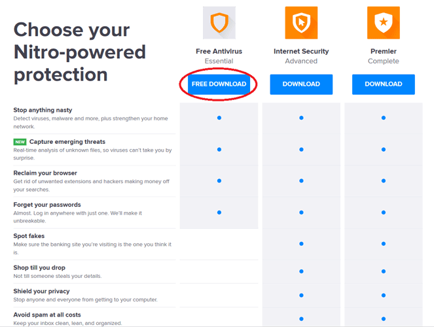Click the Shield your privacy heading
Viewport: 434px width, 327px height.
(x=41, y=291)
